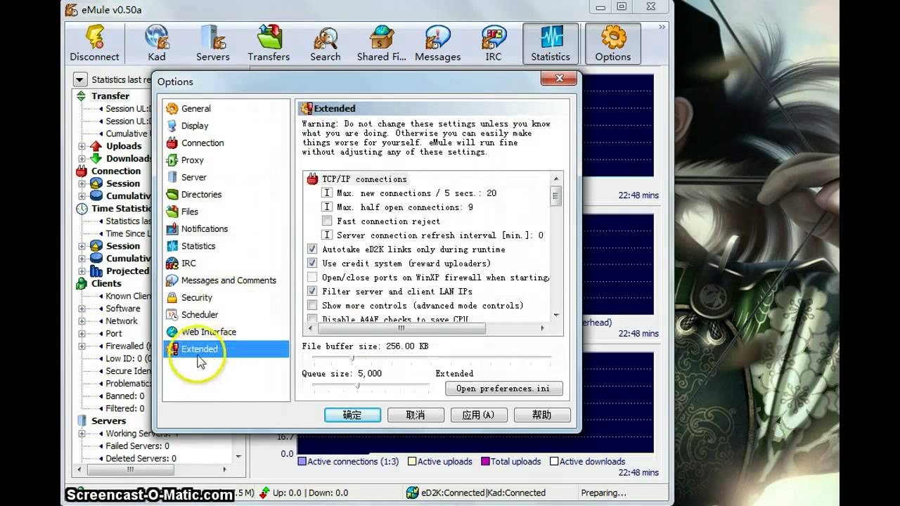Image resolution: width=900 pixels, height=506 pixels.
Task: Select the Connection tree heading in Statistics
Action: (115, 171)
